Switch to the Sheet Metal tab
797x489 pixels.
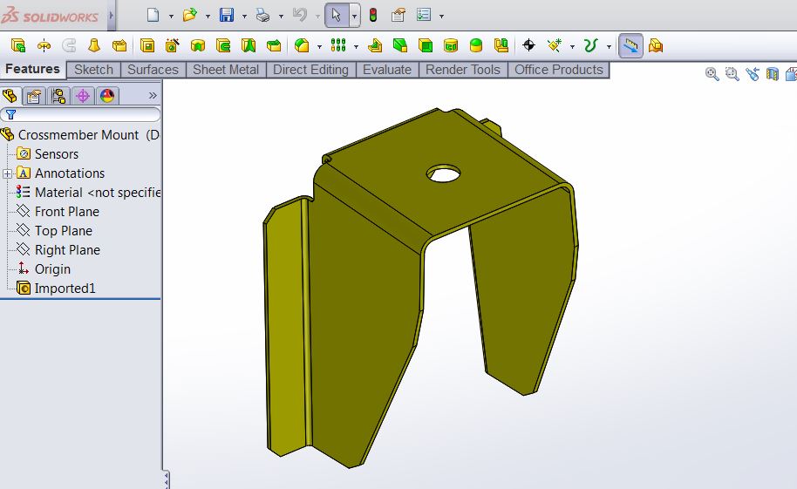225,70
